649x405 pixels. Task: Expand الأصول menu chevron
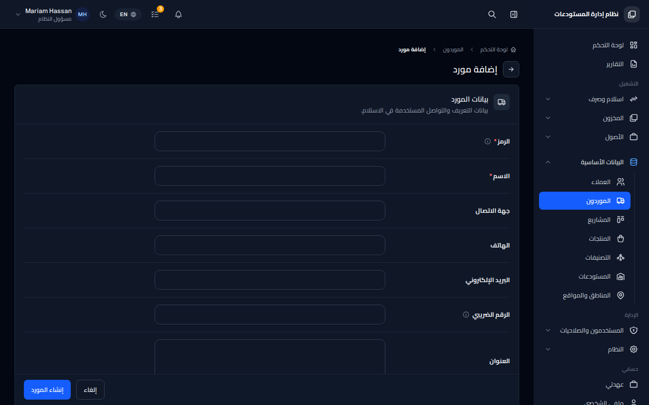(548, 137)
